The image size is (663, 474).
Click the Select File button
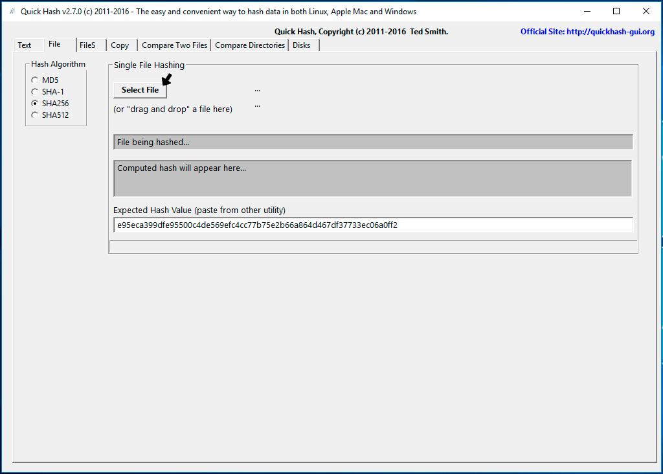pyautogui.click(x=140, y=90)
